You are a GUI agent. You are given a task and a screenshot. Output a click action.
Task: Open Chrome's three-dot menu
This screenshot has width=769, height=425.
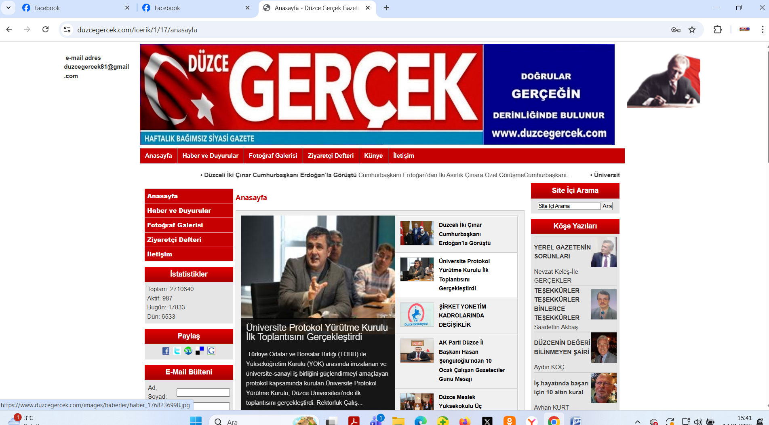pos(762,30)
